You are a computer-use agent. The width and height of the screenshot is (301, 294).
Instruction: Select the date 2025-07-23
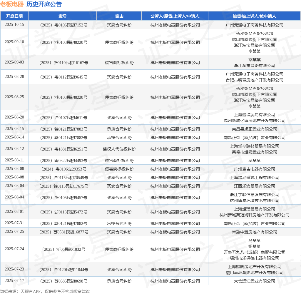tap(14, 269)
